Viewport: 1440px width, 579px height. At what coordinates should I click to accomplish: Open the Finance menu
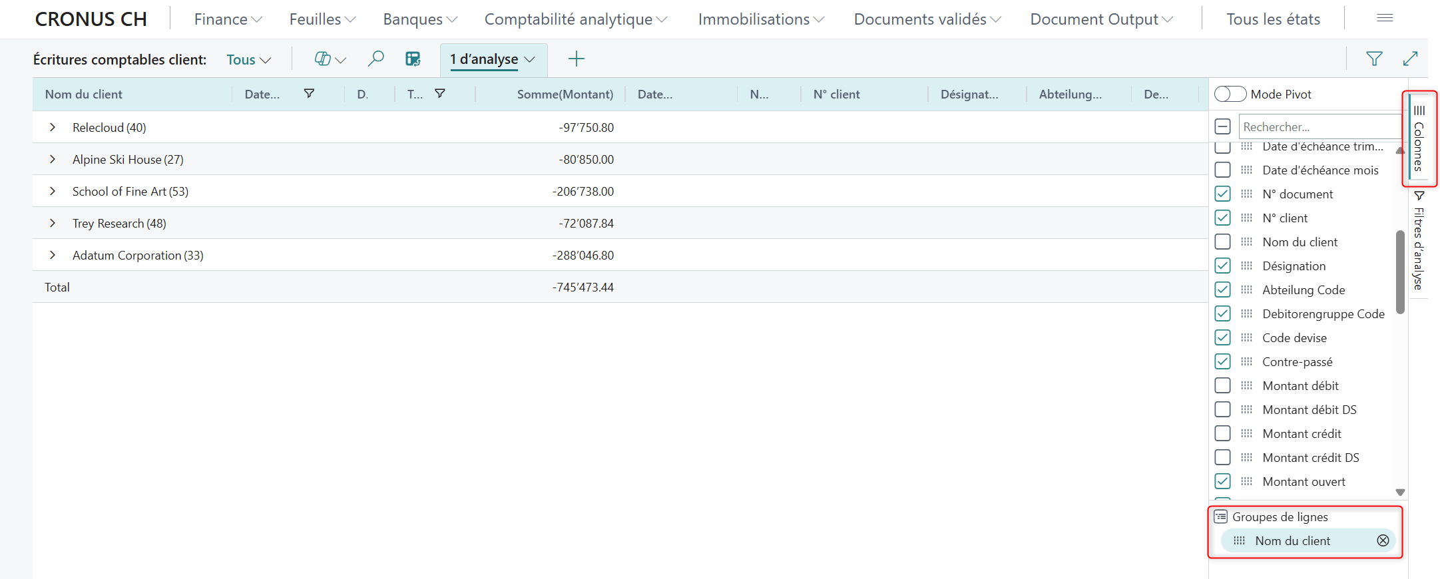tap(228, 19)
